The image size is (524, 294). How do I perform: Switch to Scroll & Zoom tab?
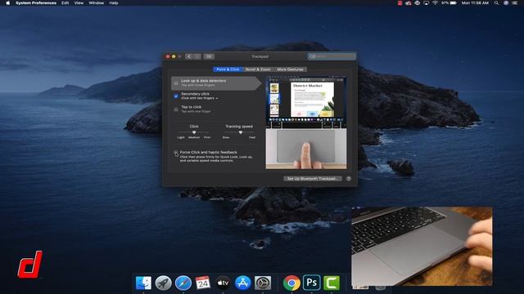[x=258, y=69]
